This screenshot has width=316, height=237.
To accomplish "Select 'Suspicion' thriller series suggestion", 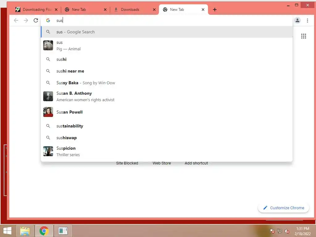I will (166, 151).
